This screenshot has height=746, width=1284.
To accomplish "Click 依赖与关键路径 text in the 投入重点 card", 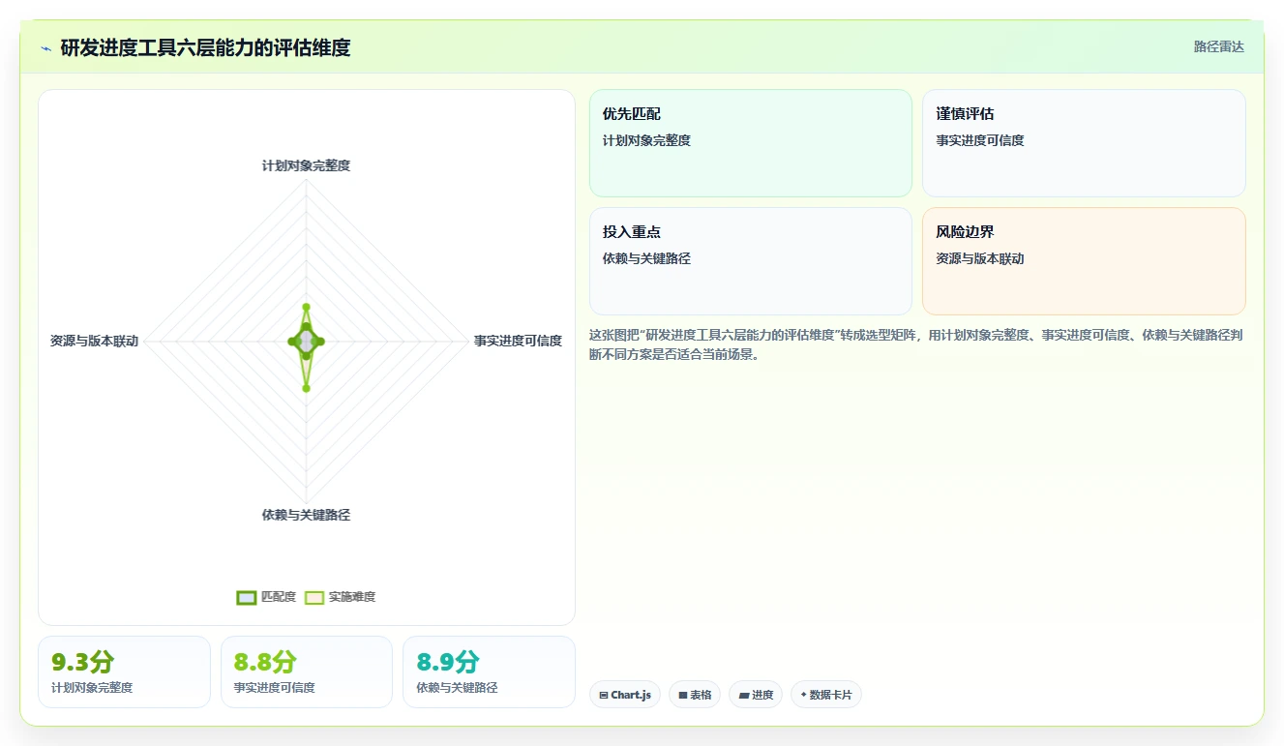I will click(x=646, y=258).
